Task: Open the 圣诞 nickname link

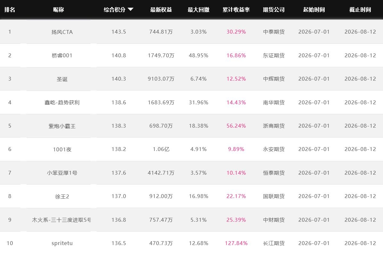Action: [x=62, y=79]
